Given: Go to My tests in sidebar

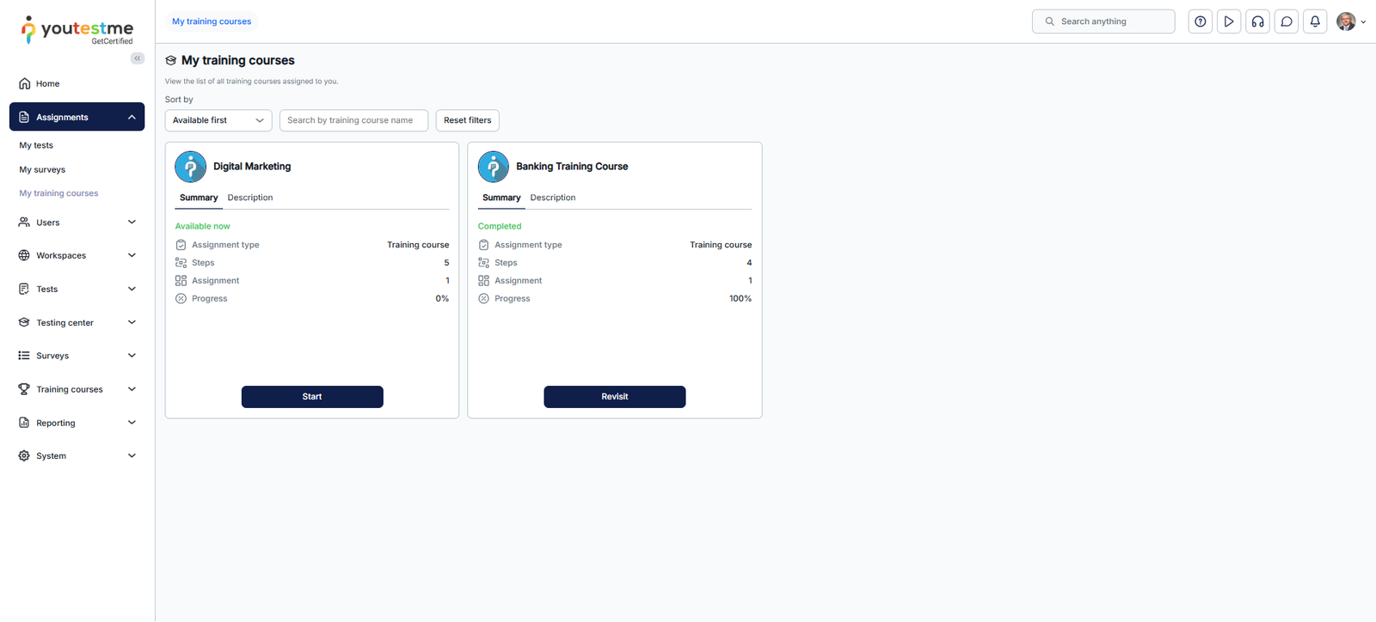Looking at the screenshot, I should (36, 145).
